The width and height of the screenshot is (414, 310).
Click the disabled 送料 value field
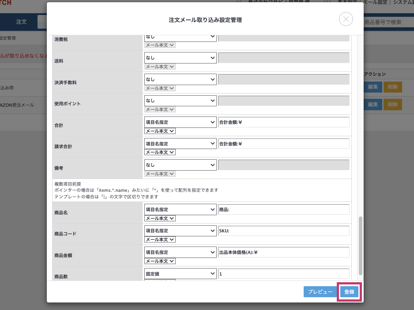283,58
